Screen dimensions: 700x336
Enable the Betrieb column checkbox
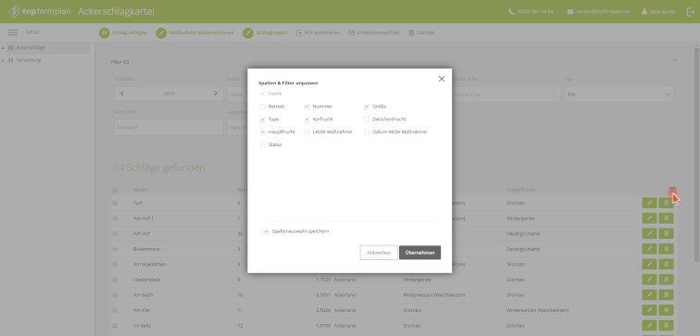[x=263, y=106]
